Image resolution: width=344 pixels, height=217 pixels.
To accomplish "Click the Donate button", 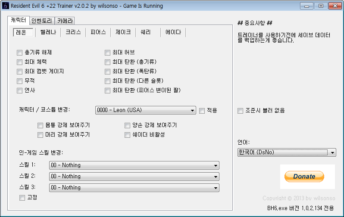I will coord(304,177).
